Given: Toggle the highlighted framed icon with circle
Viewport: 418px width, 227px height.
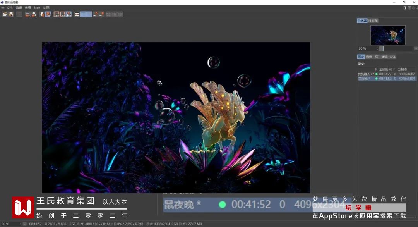Looking at the screenshot, I should (x=69, y=14).
